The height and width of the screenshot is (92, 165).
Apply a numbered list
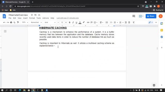120,22
